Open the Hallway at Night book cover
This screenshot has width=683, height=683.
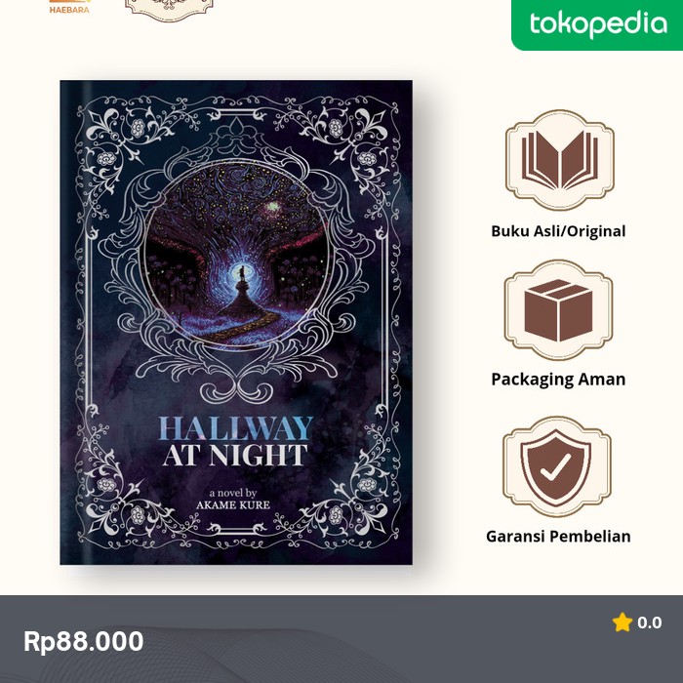point(236,322)
